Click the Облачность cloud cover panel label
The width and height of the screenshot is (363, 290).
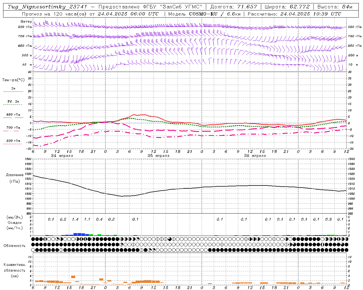(x=14, y=246)
